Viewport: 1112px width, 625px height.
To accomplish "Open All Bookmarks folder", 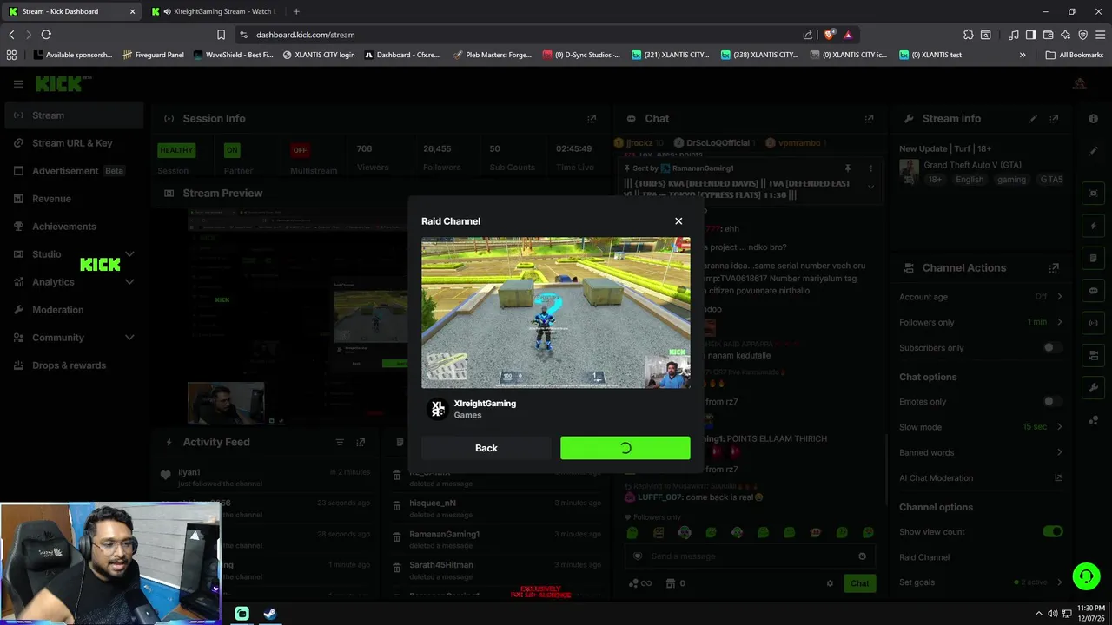I will tap(1075, 55).
